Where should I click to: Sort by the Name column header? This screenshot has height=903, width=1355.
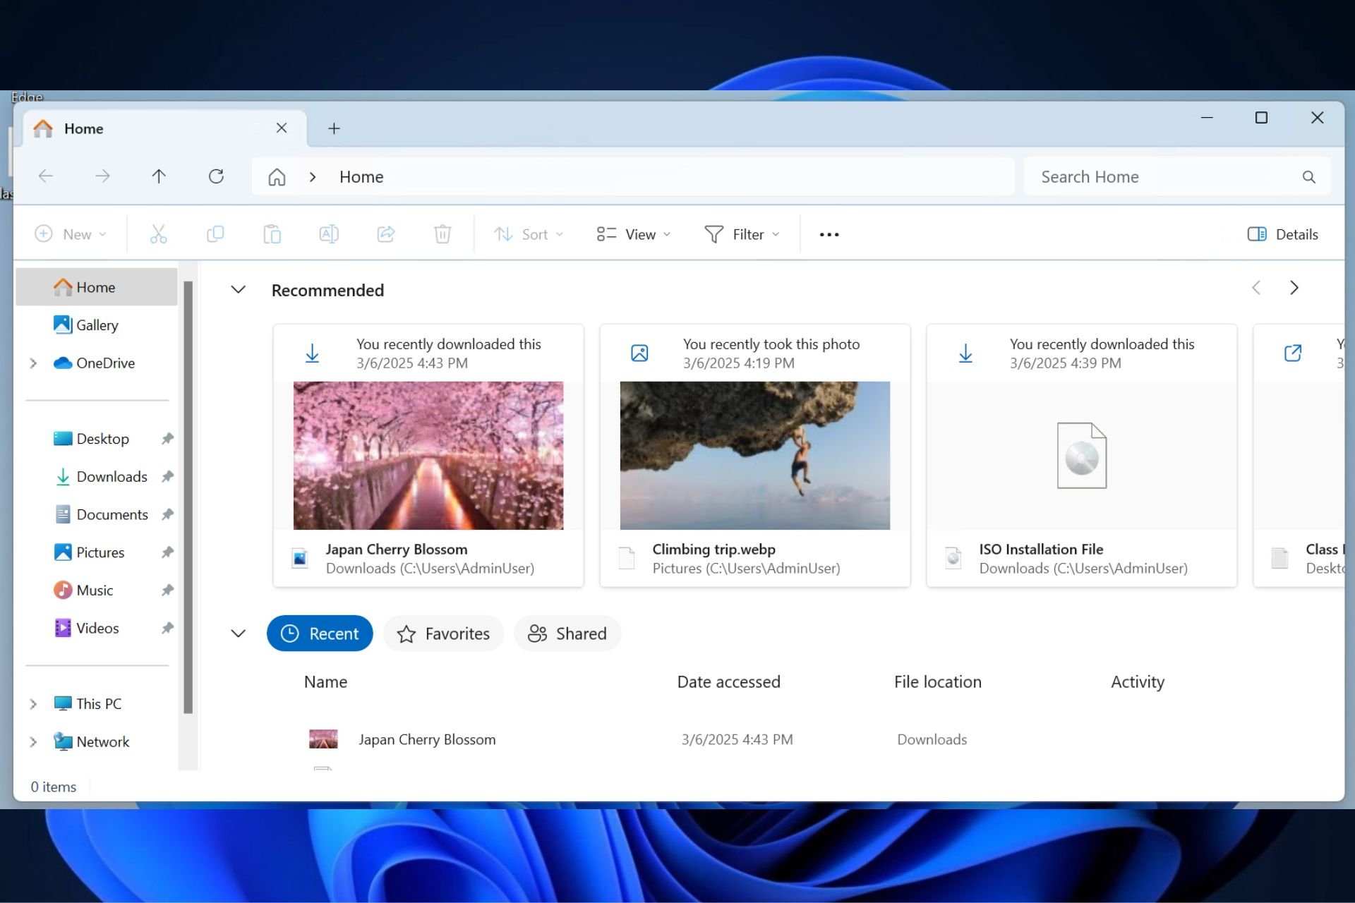tap(325, 682)
